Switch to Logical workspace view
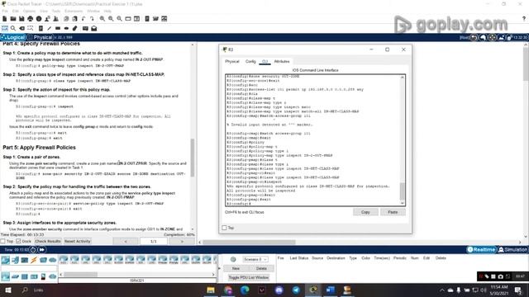The image size is (529, 297). click(x=13, y=37)
